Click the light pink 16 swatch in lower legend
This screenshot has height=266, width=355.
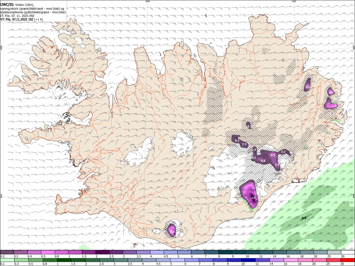[291, 260]
